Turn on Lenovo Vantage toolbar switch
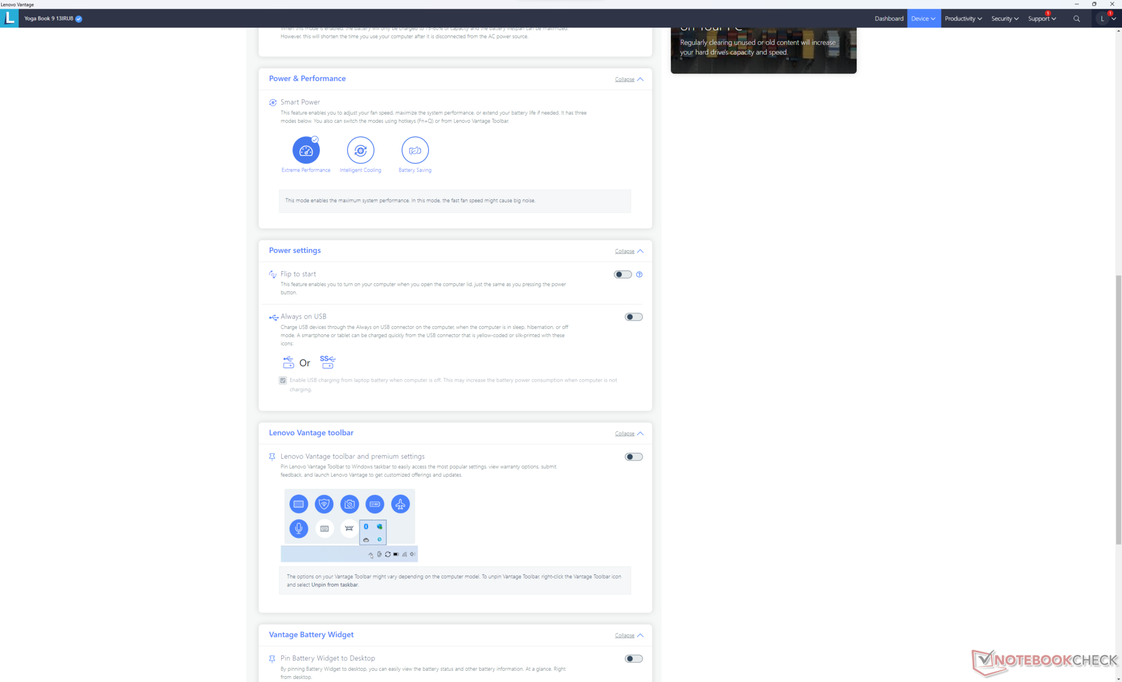 [x=633, y=456]
